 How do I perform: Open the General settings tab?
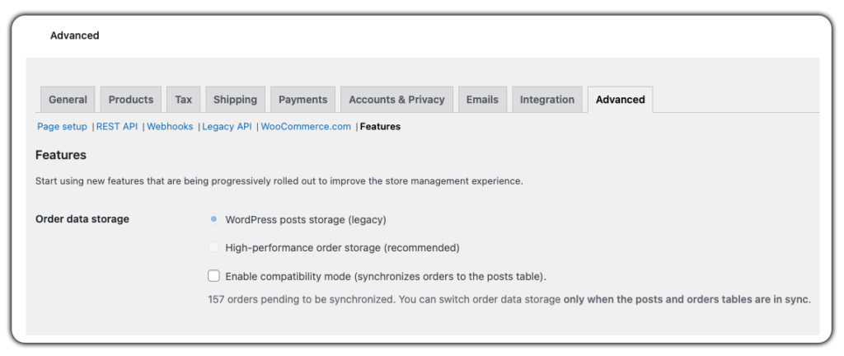pyautogui.click(x=68, y=100)
